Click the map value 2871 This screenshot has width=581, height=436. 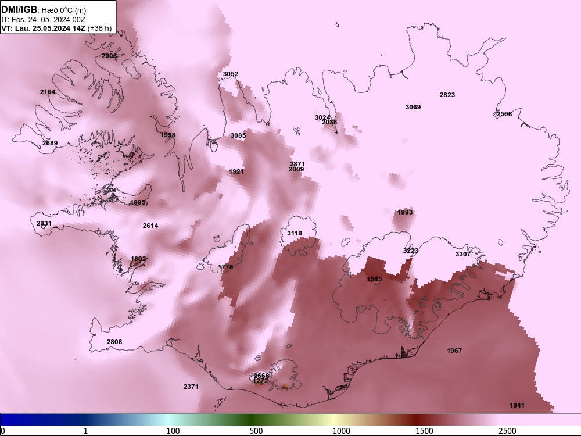pyautogui.click(x=297, y=165)
